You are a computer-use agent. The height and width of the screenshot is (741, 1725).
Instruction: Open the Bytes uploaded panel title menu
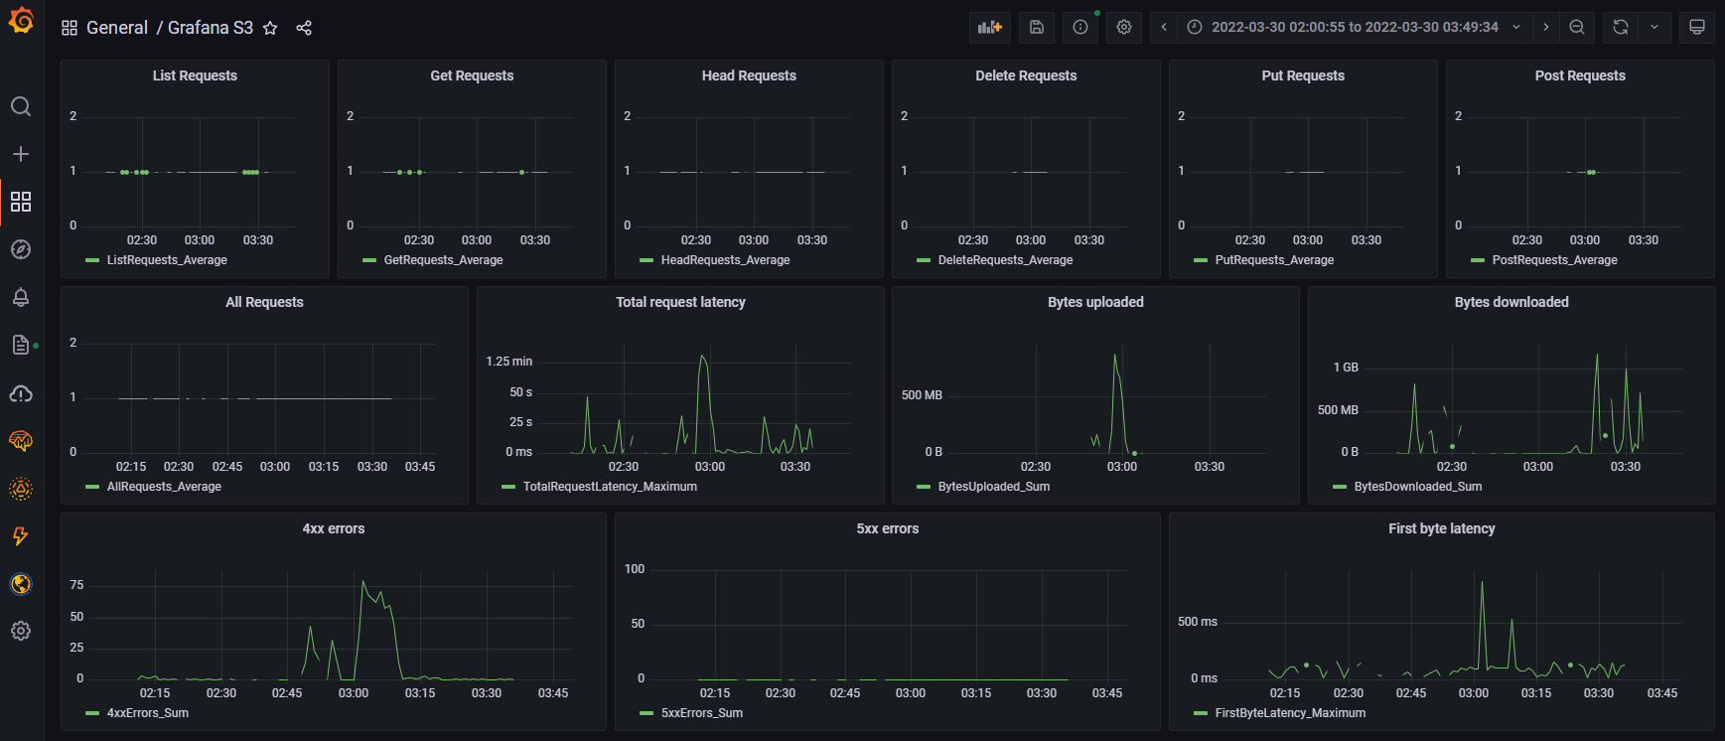pos(1095,302)
